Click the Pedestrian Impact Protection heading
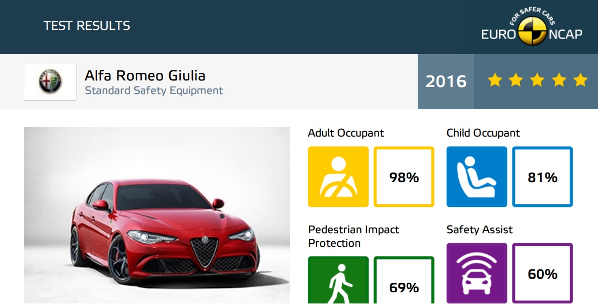Image resolution: width=598 pixels, height=307 pixels. click(x=353, y=236)
